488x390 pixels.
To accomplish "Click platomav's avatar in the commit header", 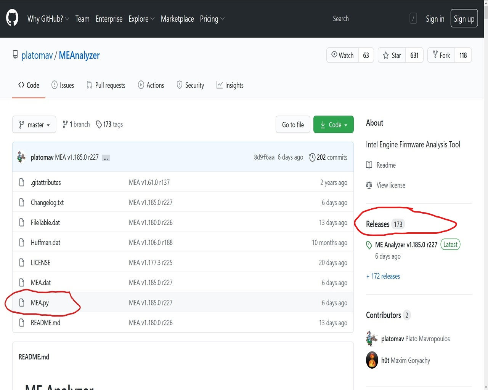I will point(22,157).
